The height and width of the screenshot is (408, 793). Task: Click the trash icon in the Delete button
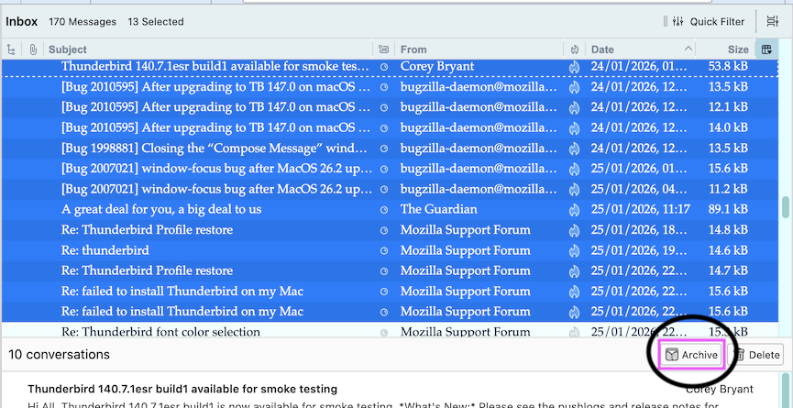click(742, 355)
